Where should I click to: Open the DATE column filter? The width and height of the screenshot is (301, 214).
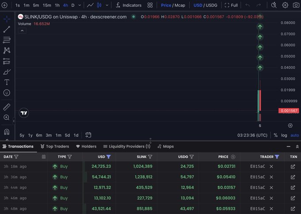click(16, 157)
